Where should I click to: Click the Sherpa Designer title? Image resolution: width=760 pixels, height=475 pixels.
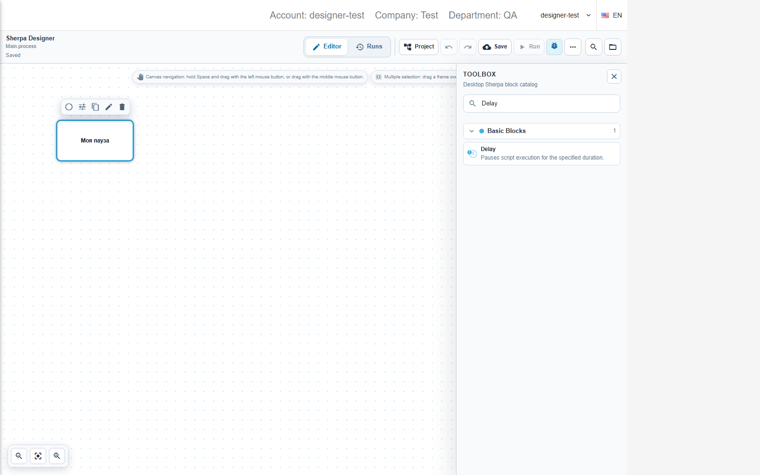[30, 38]
